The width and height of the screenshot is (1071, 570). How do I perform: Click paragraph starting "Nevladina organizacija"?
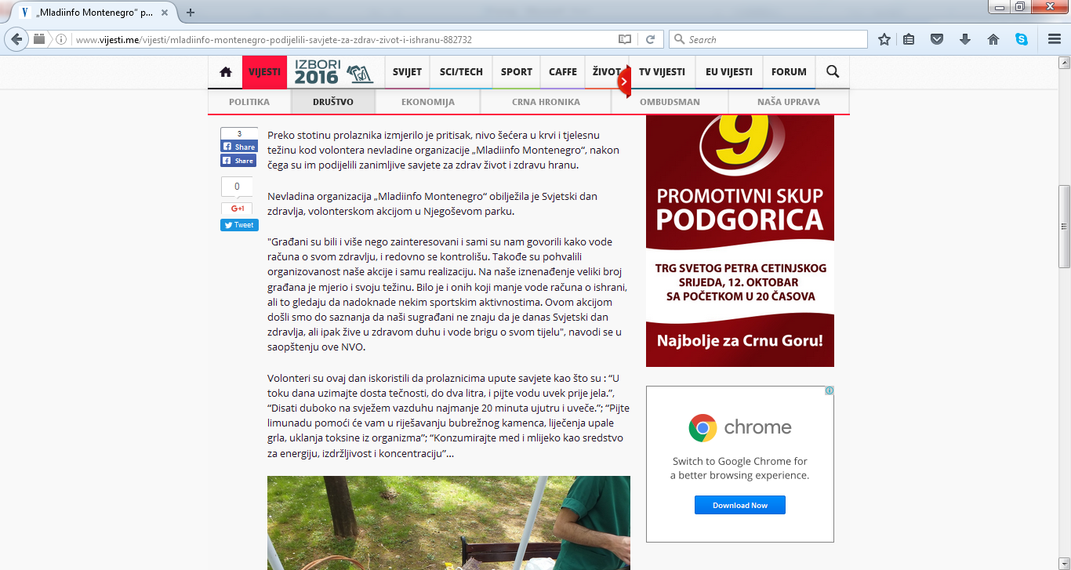point(432,204)
